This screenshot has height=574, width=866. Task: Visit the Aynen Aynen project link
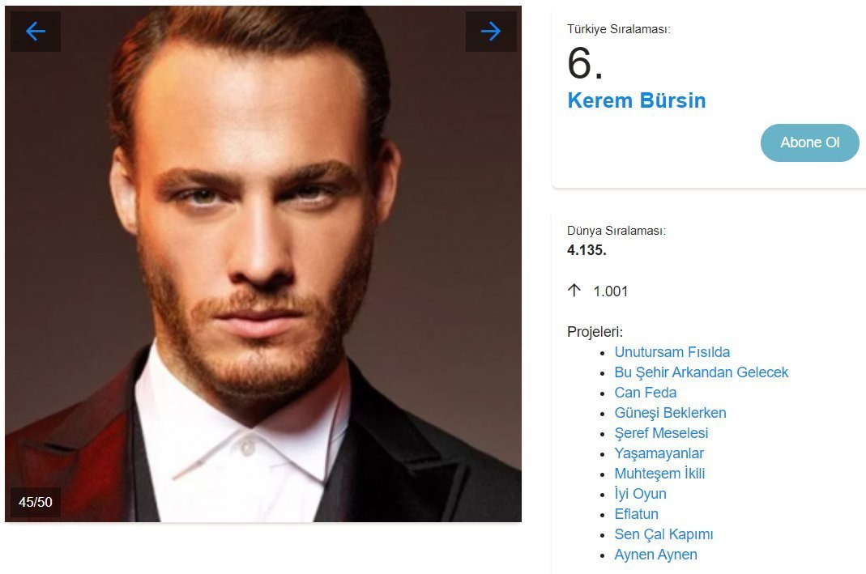click(655, 555)
